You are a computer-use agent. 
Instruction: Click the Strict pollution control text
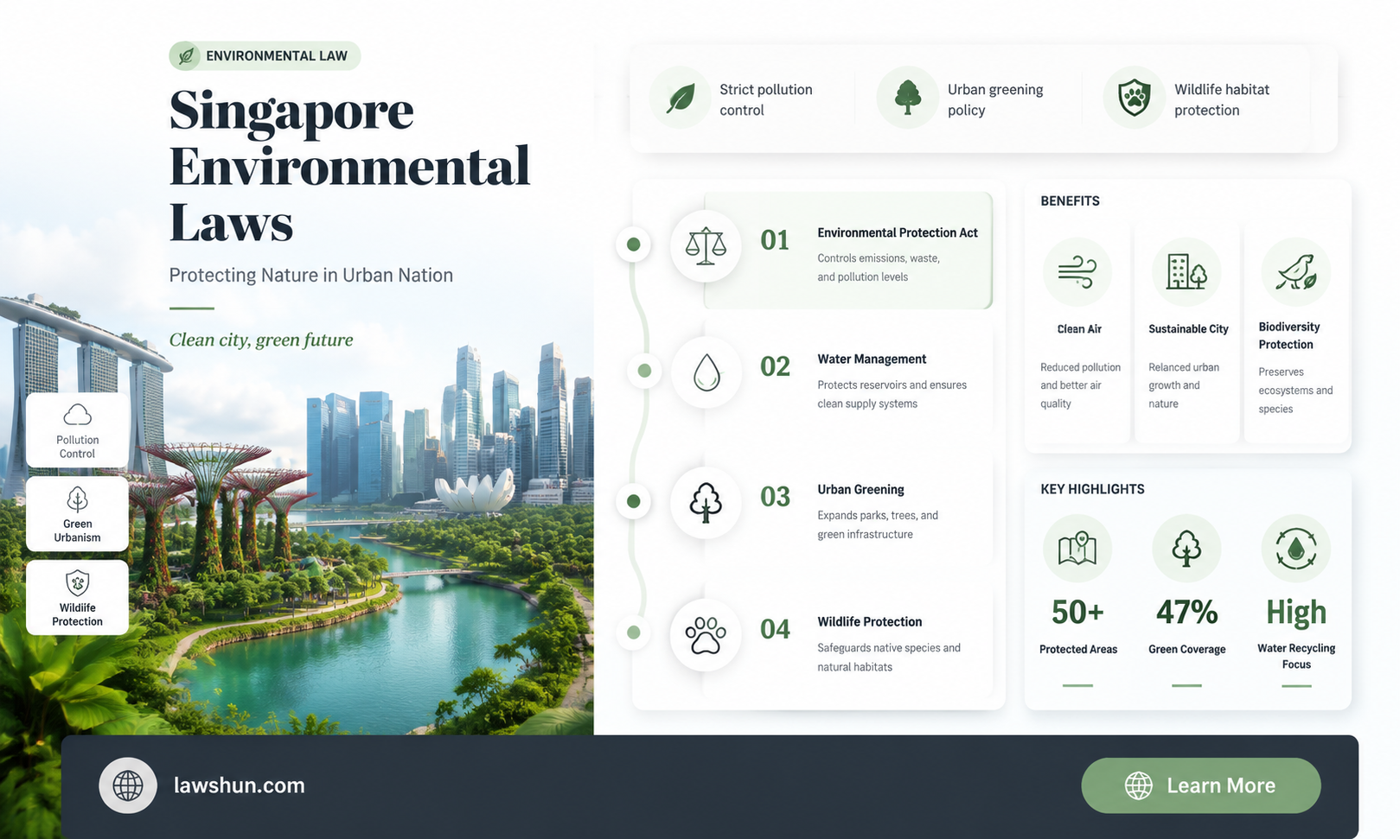pyautogui.click(x=766, y=99)
